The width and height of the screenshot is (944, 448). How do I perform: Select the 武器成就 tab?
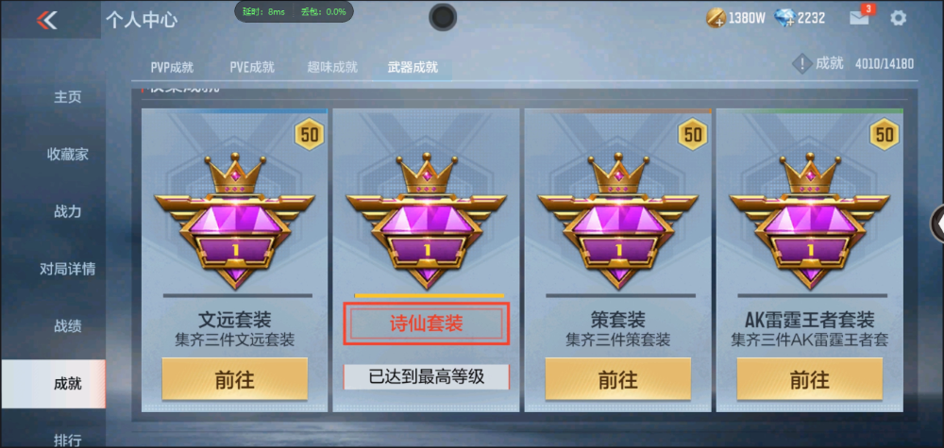pos(413,67)
